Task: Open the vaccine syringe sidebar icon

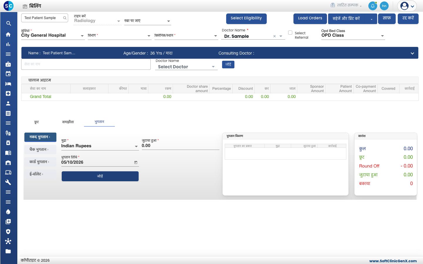Action: 8,133
